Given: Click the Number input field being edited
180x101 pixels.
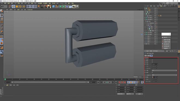Looking at the screenshot, I should (x=155, y=77).
